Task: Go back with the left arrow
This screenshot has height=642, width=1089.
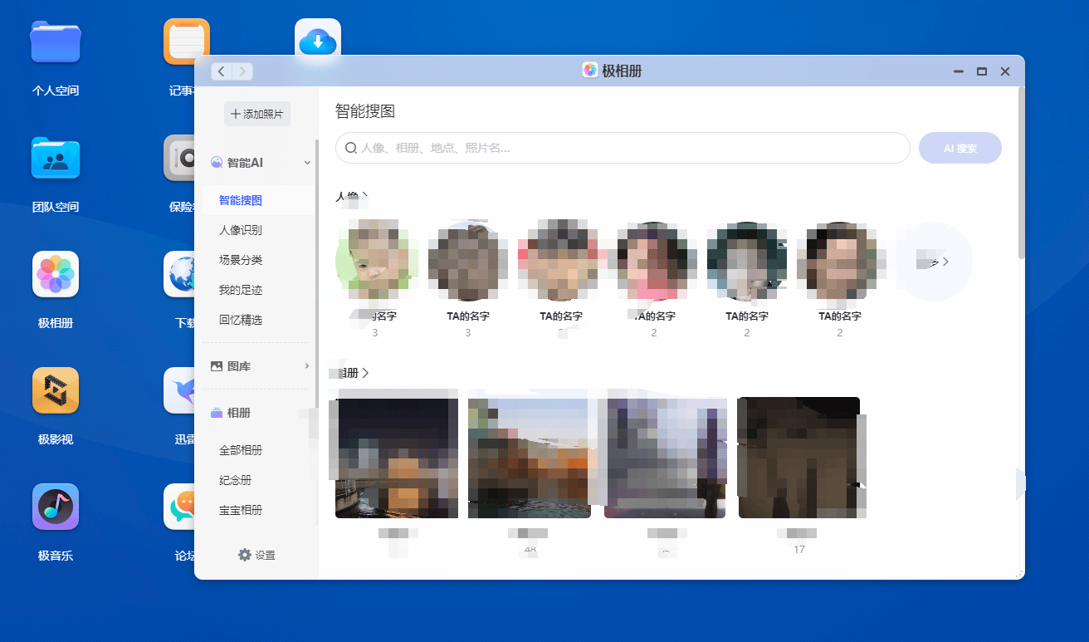Action: tap(221, 71)
